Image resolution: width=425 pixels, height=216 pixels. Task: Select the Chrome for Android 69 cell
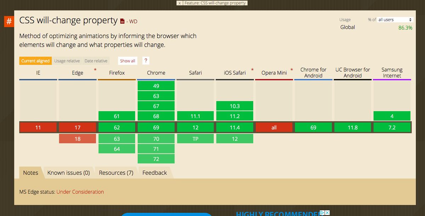(313, 127)
